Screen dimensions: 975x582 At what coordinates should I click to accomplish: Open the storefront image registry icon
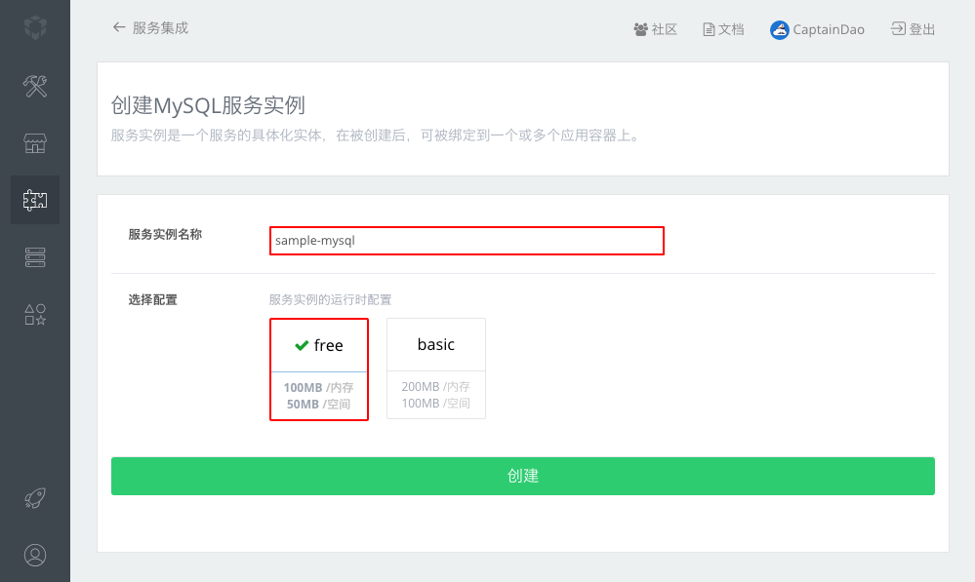pyautogui.click(x=35, y=143)
